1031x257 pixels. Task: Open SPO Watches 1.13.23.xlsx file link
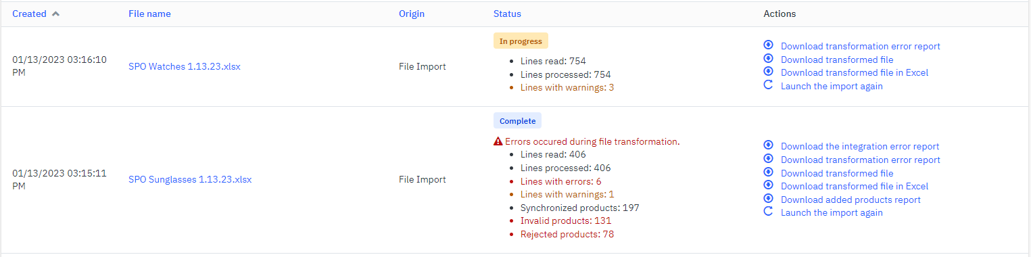pos(185,66)
